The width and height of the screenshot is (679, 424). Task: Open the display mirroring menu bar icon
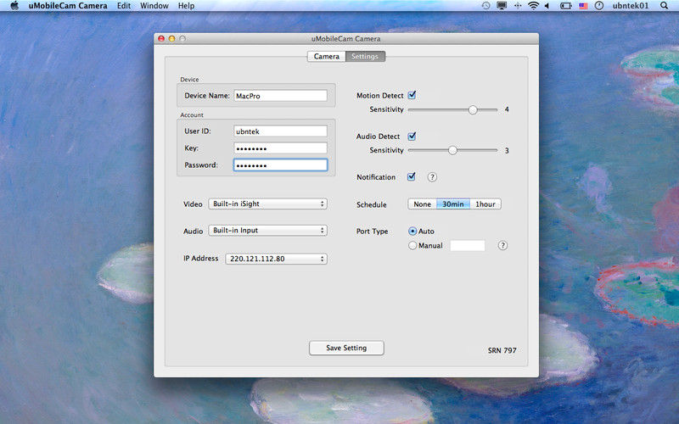point(502,6)
